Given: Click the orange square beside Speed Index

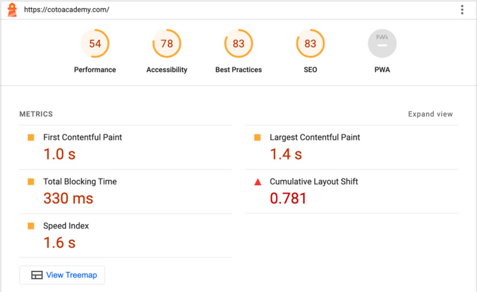Looking at the screenshot, I should coord(31,226).
